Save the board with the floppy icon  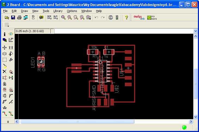click(13, 17)
